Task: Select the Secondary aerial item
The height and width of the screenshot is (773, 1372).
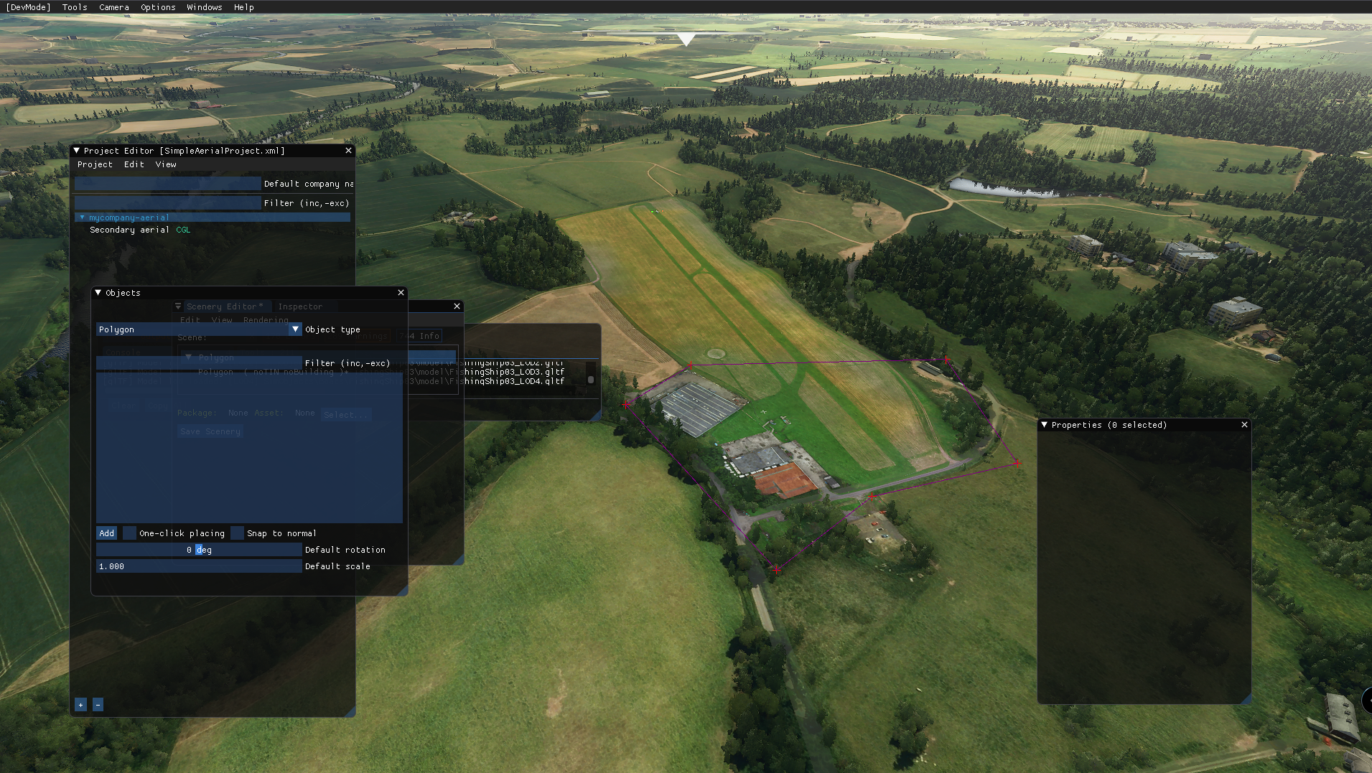Action: click(129, 230)
